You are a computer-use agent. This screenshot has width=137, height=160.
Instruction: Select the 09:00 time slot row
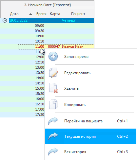(47, 26)
